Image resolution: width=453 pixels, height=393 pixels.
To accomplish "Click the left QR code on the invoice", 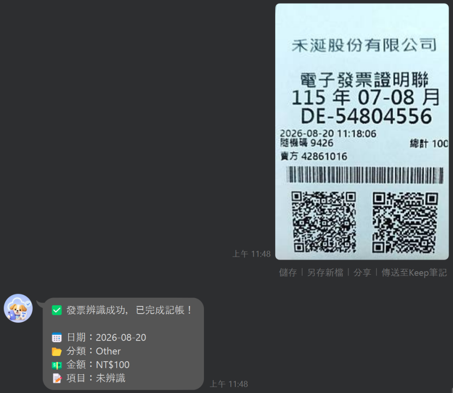I will click(323, 222).
